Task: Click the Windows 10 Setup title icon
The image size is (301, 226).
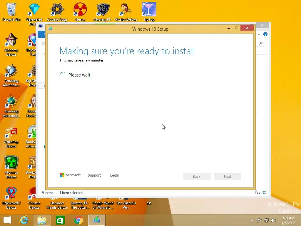Action: (x=51, y=29)
